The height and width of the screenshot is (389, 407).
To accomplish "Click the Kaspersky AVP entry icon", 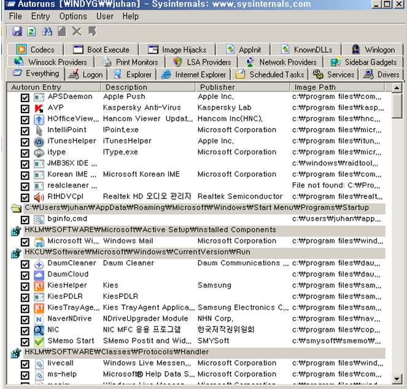I will pos(39,108).
